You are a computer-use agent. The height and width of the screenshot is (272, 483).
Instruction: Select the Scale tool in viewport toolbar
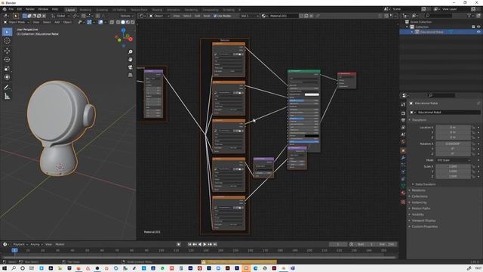[7, 69]
